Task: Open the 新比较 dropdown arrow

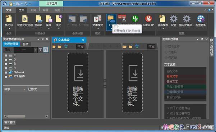Action: point(9,28)
